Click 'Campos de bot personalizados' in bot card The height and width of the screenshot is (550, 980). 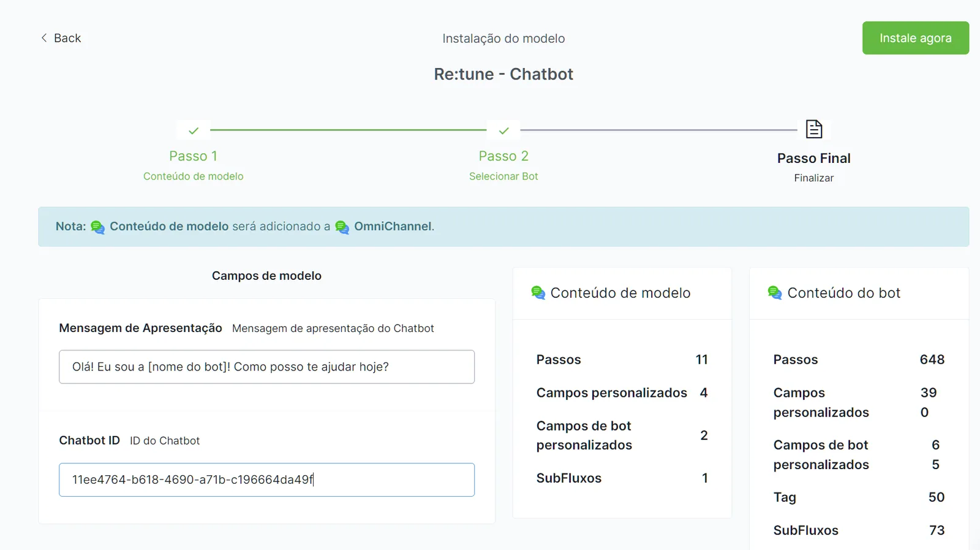821,454
